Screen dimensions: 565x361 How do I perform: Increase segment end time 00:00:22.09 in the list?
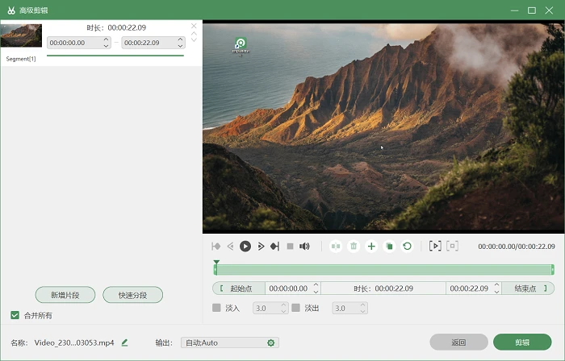(x=180, y=39)
